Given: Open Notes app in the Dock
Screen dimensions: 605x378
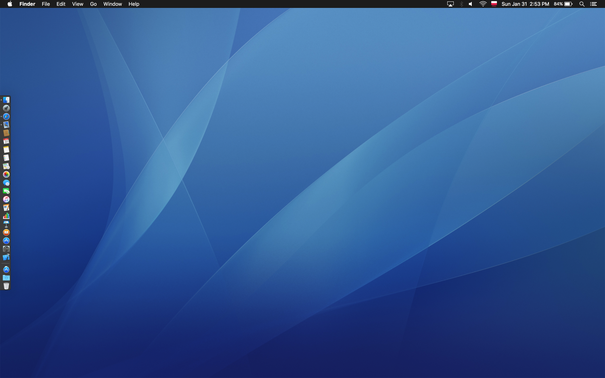Looking at the screenshot, I should click(x=6, y=149).
